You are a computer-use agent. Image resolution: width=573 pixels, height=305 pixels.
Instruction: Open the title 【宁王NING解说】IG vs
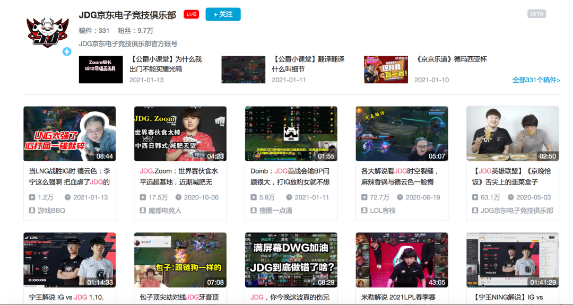pyautogui.click(x=509, y=298)
